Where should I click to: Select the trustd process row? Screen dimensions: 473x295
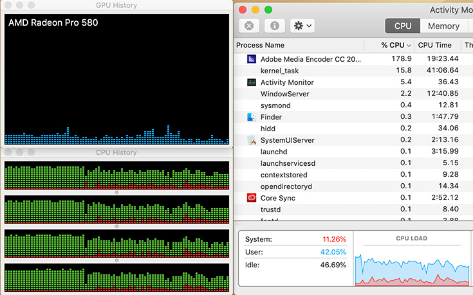point(353,210)
